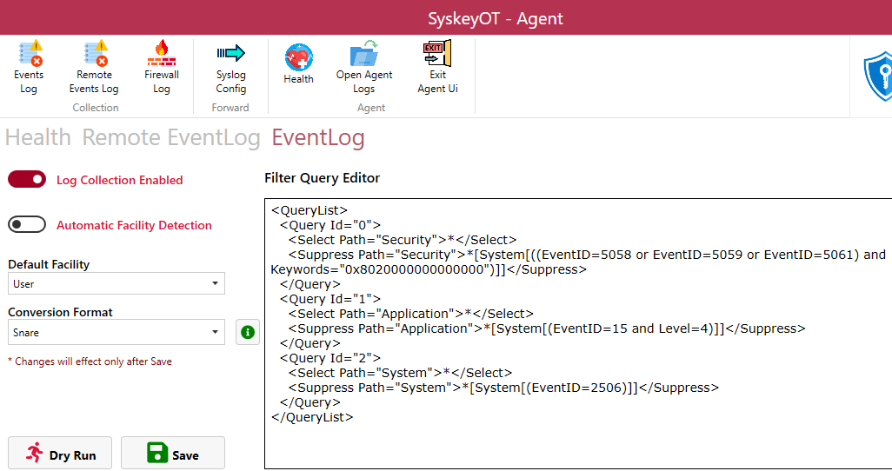Image resolution: width=892 pixels, height=471 pixels.
Task: Open the Remote Events Log icon
Action: (94, 56)
